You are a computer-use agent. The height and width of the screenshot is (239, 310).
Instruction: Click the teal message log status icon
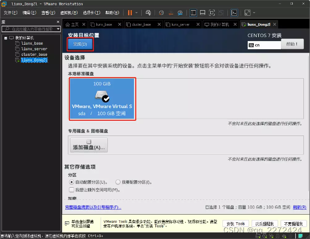[300, 236]
